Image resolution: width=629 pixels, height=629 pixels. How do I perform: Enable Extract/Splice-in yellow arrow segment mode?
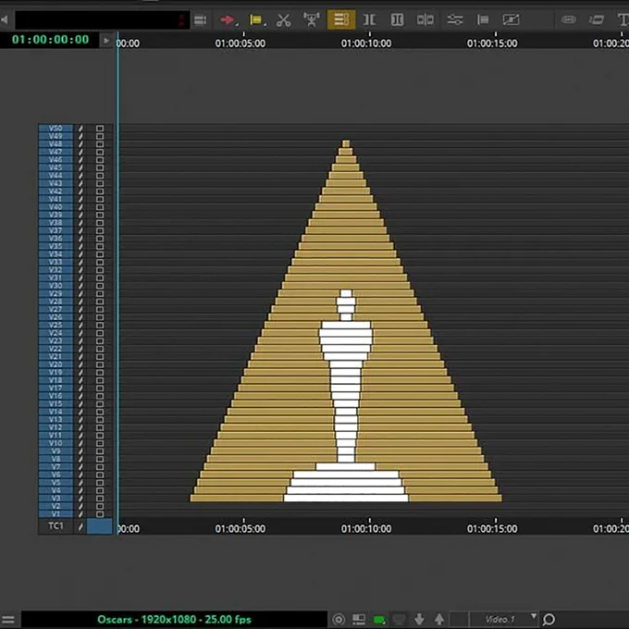[256, 19]
